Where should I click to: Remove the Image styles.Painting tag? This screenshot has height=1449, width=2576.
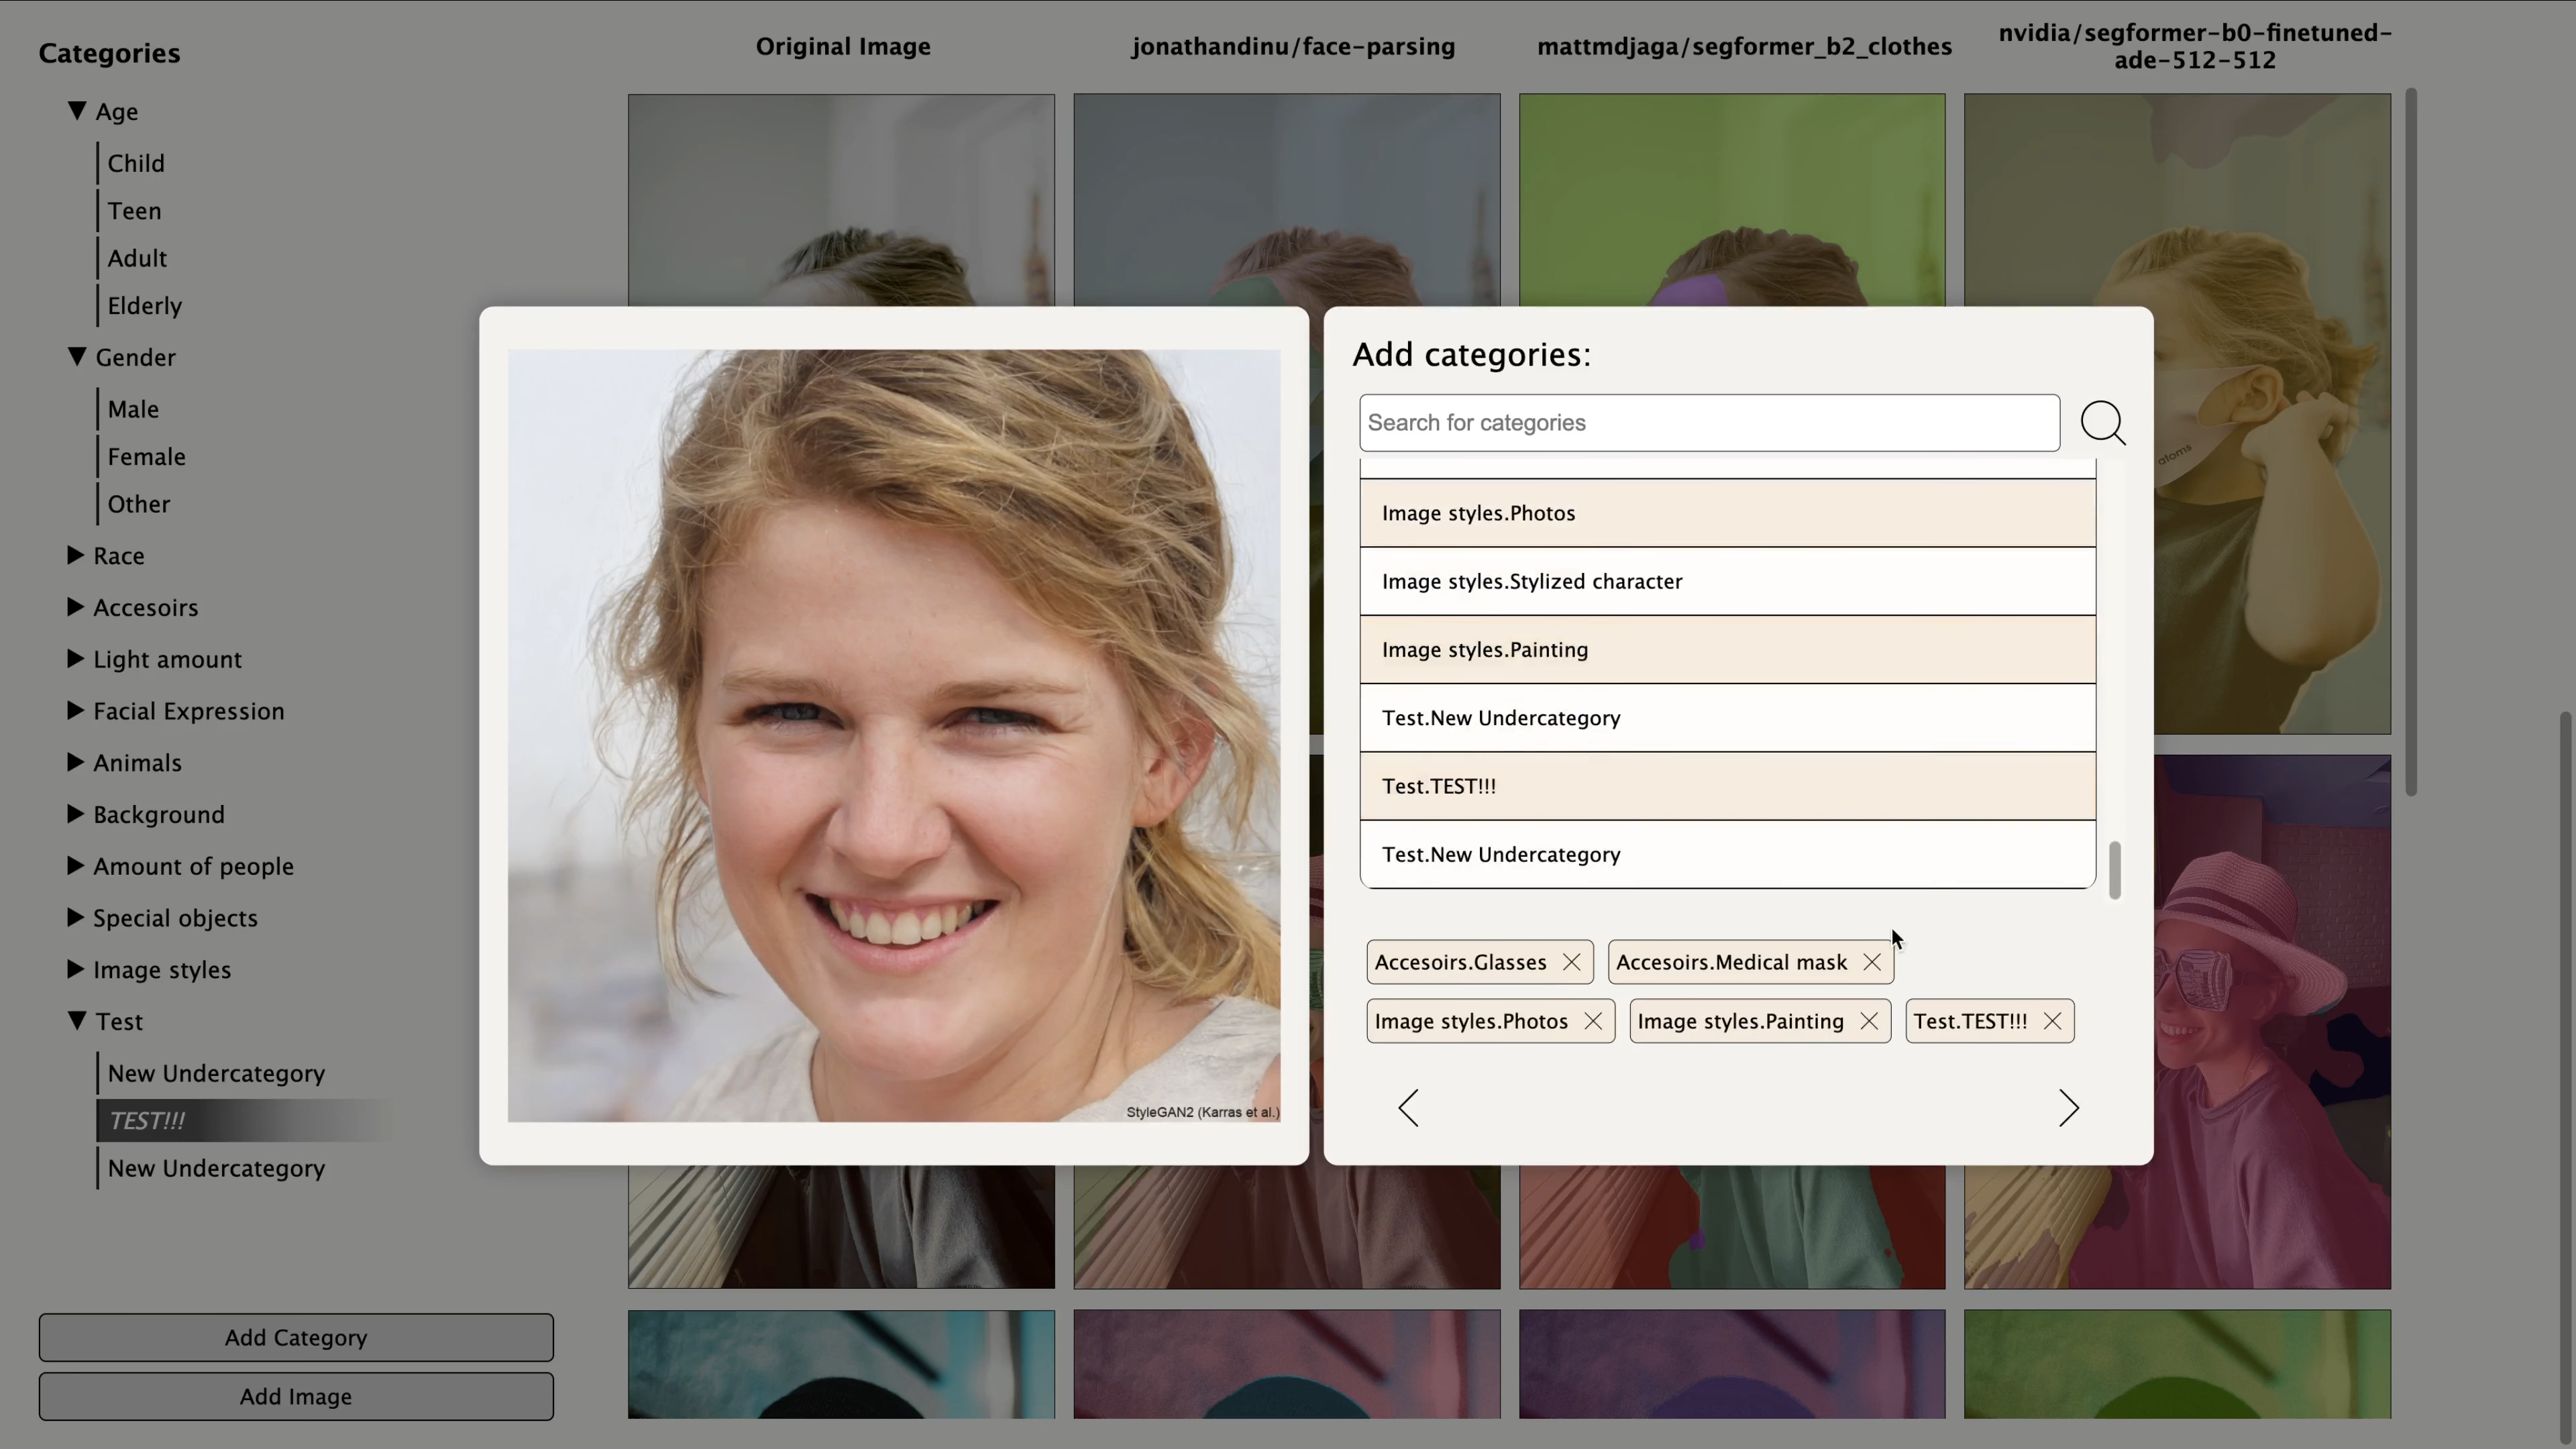tap(1868, 1021)
